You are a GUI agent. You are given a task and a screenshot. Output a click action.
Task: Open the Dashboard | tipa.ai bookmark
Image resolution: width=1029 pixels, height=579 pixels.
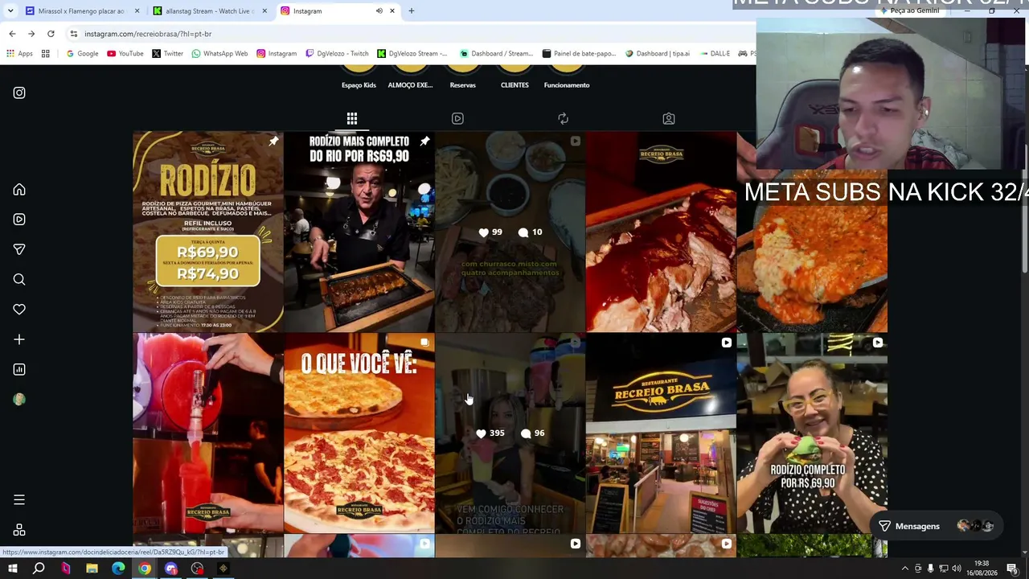click(x=658, y=54)
